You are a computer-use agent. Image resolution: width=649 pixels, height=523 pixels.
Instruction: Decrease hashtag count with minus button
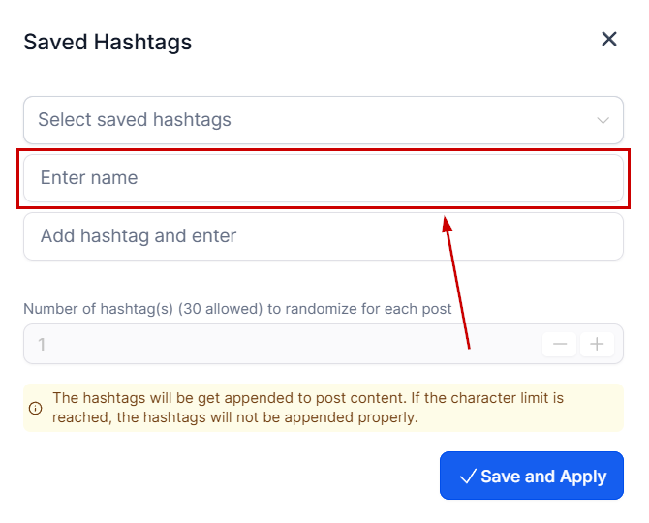pos(560,344)
